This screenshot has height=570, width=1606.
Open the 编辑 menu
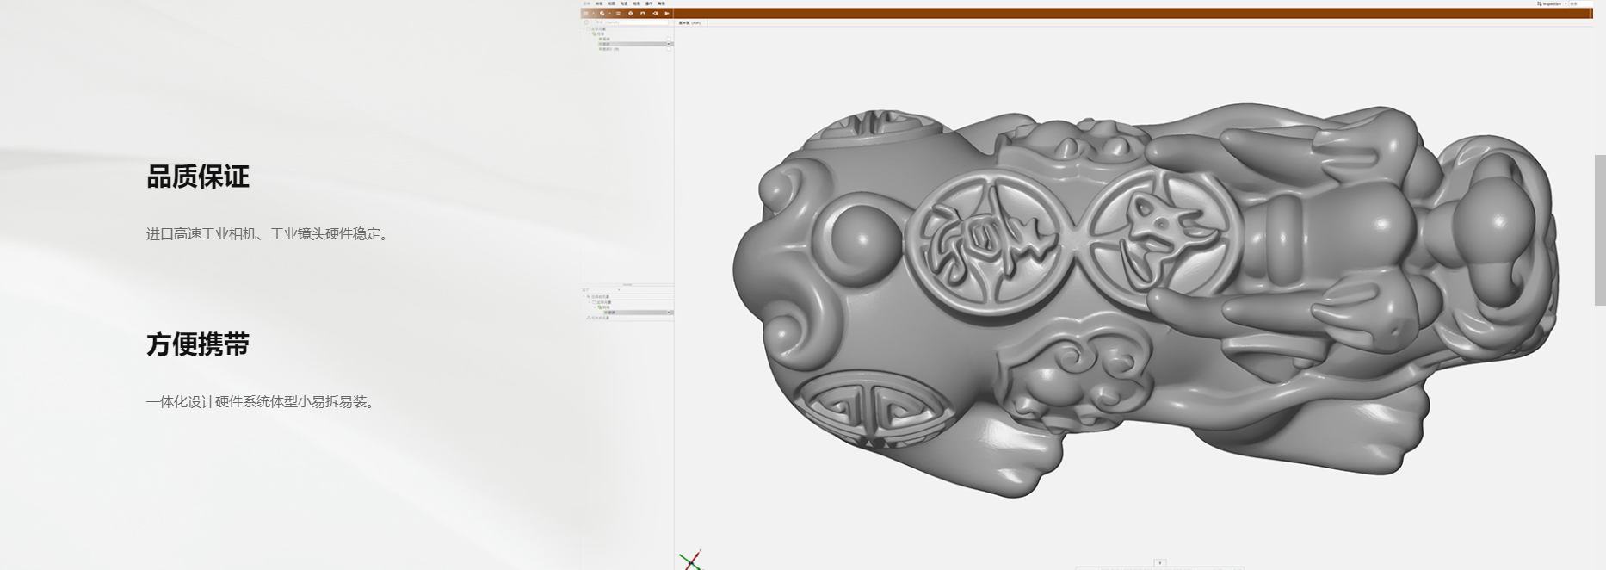[x=599, y=3]
